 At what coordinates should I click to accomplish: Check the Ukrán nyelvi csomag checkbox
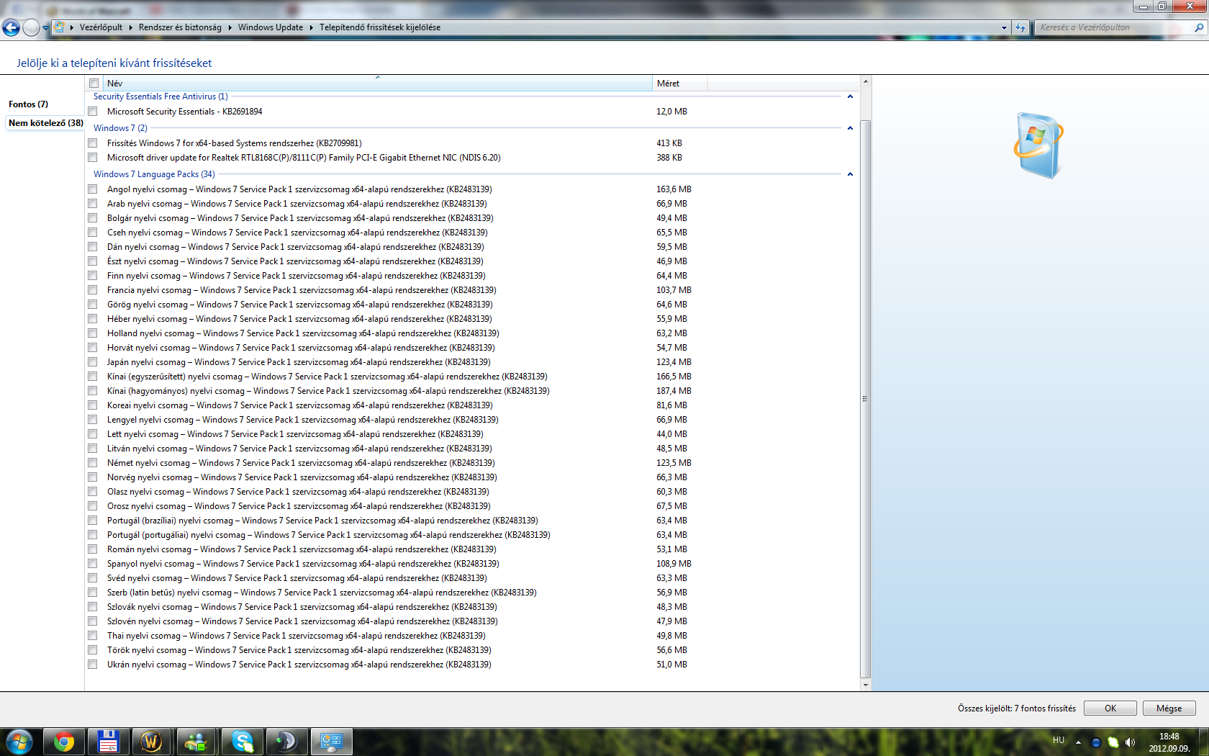click(93, 665)
